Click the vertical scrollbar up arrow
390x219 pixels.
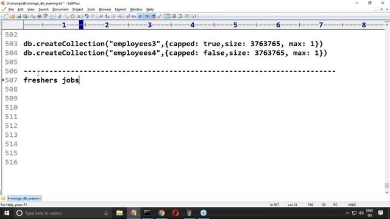tap(387, 25)
